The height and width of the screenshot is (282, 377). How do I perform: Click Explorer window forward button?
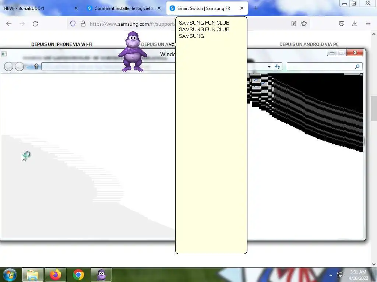tap(19, 66)
